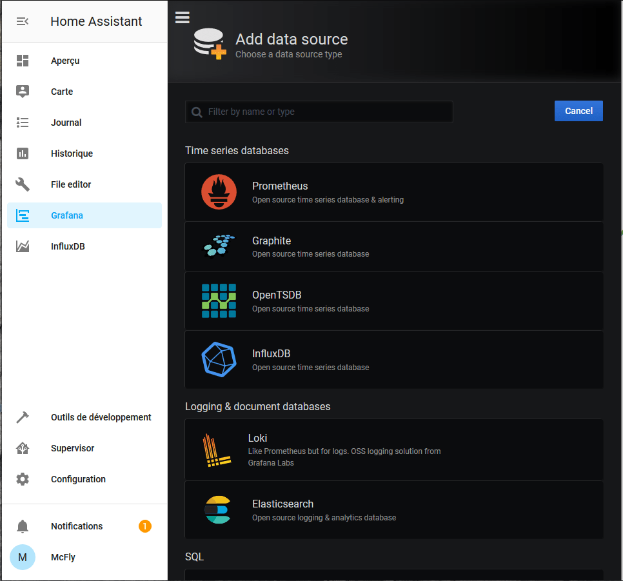Open the File editor panel
Image resolution: width=623 pixels, height=581 pixels.
71,184
